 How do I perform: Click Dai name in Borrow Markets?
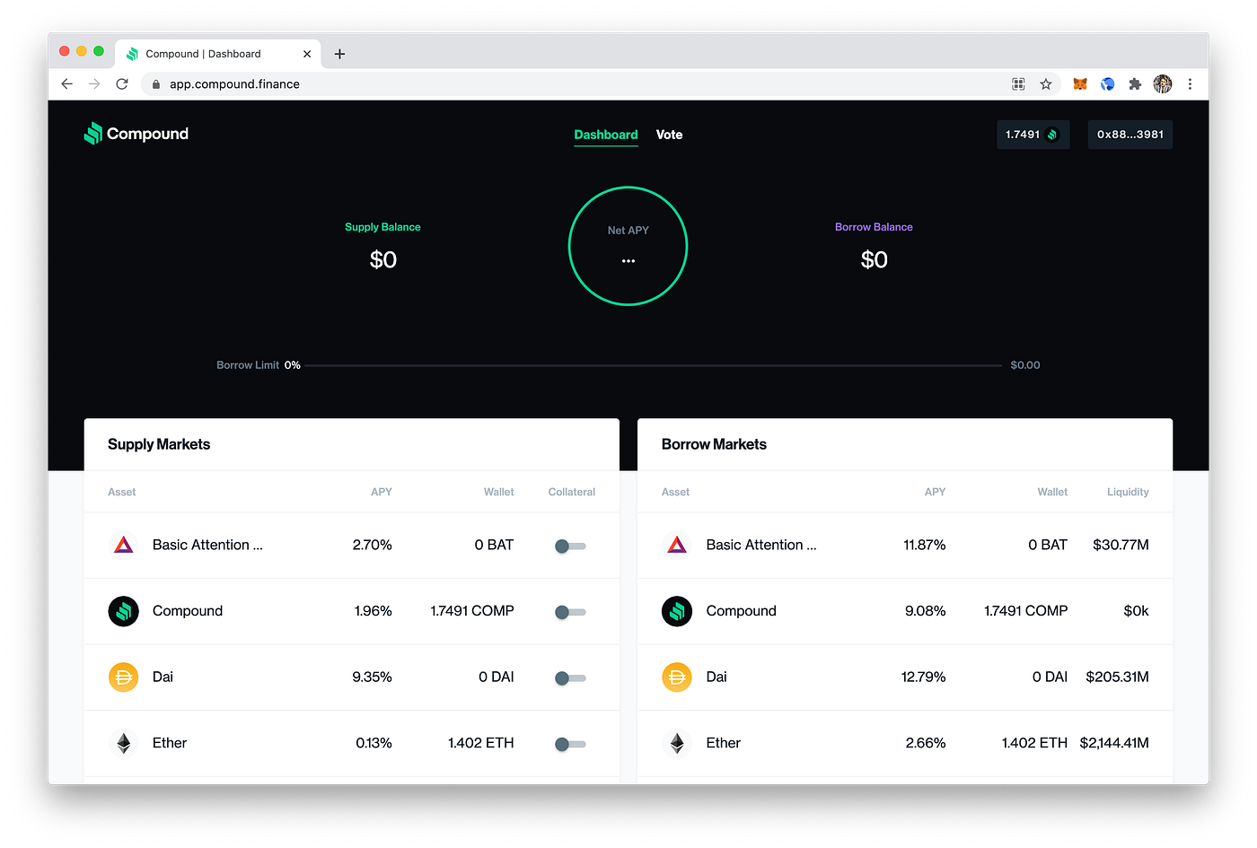716,677
